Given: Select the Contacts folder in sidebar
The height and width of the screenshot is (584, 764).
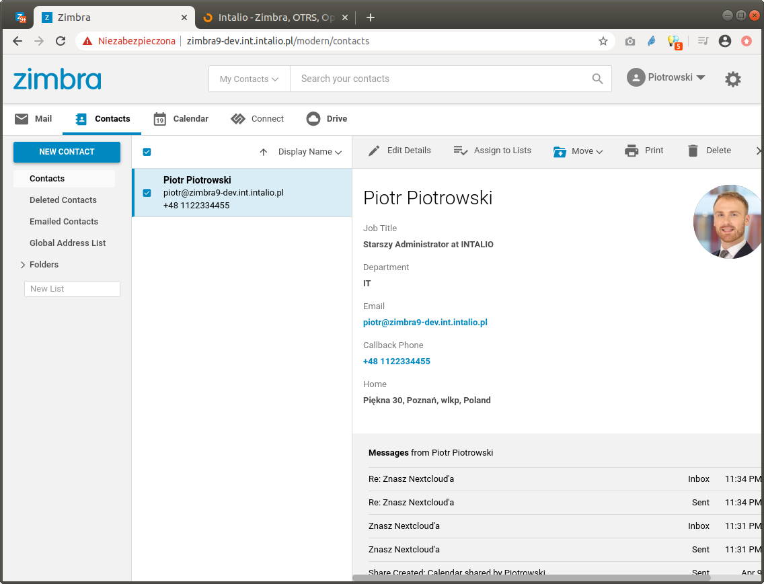Looking at the screenshot, I should pyautogui.click(x=65, y=179).
